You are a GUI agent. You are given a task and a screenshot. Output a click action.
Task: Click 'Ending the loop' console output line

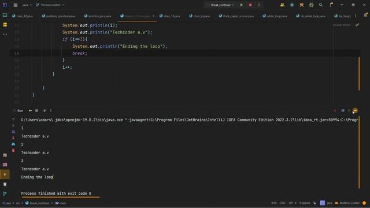[x=37, y=177]
